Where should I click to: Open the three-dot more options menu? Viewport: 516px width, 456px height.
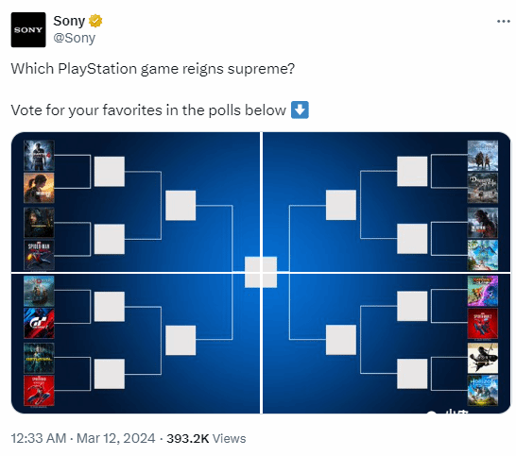click(503, 22)
